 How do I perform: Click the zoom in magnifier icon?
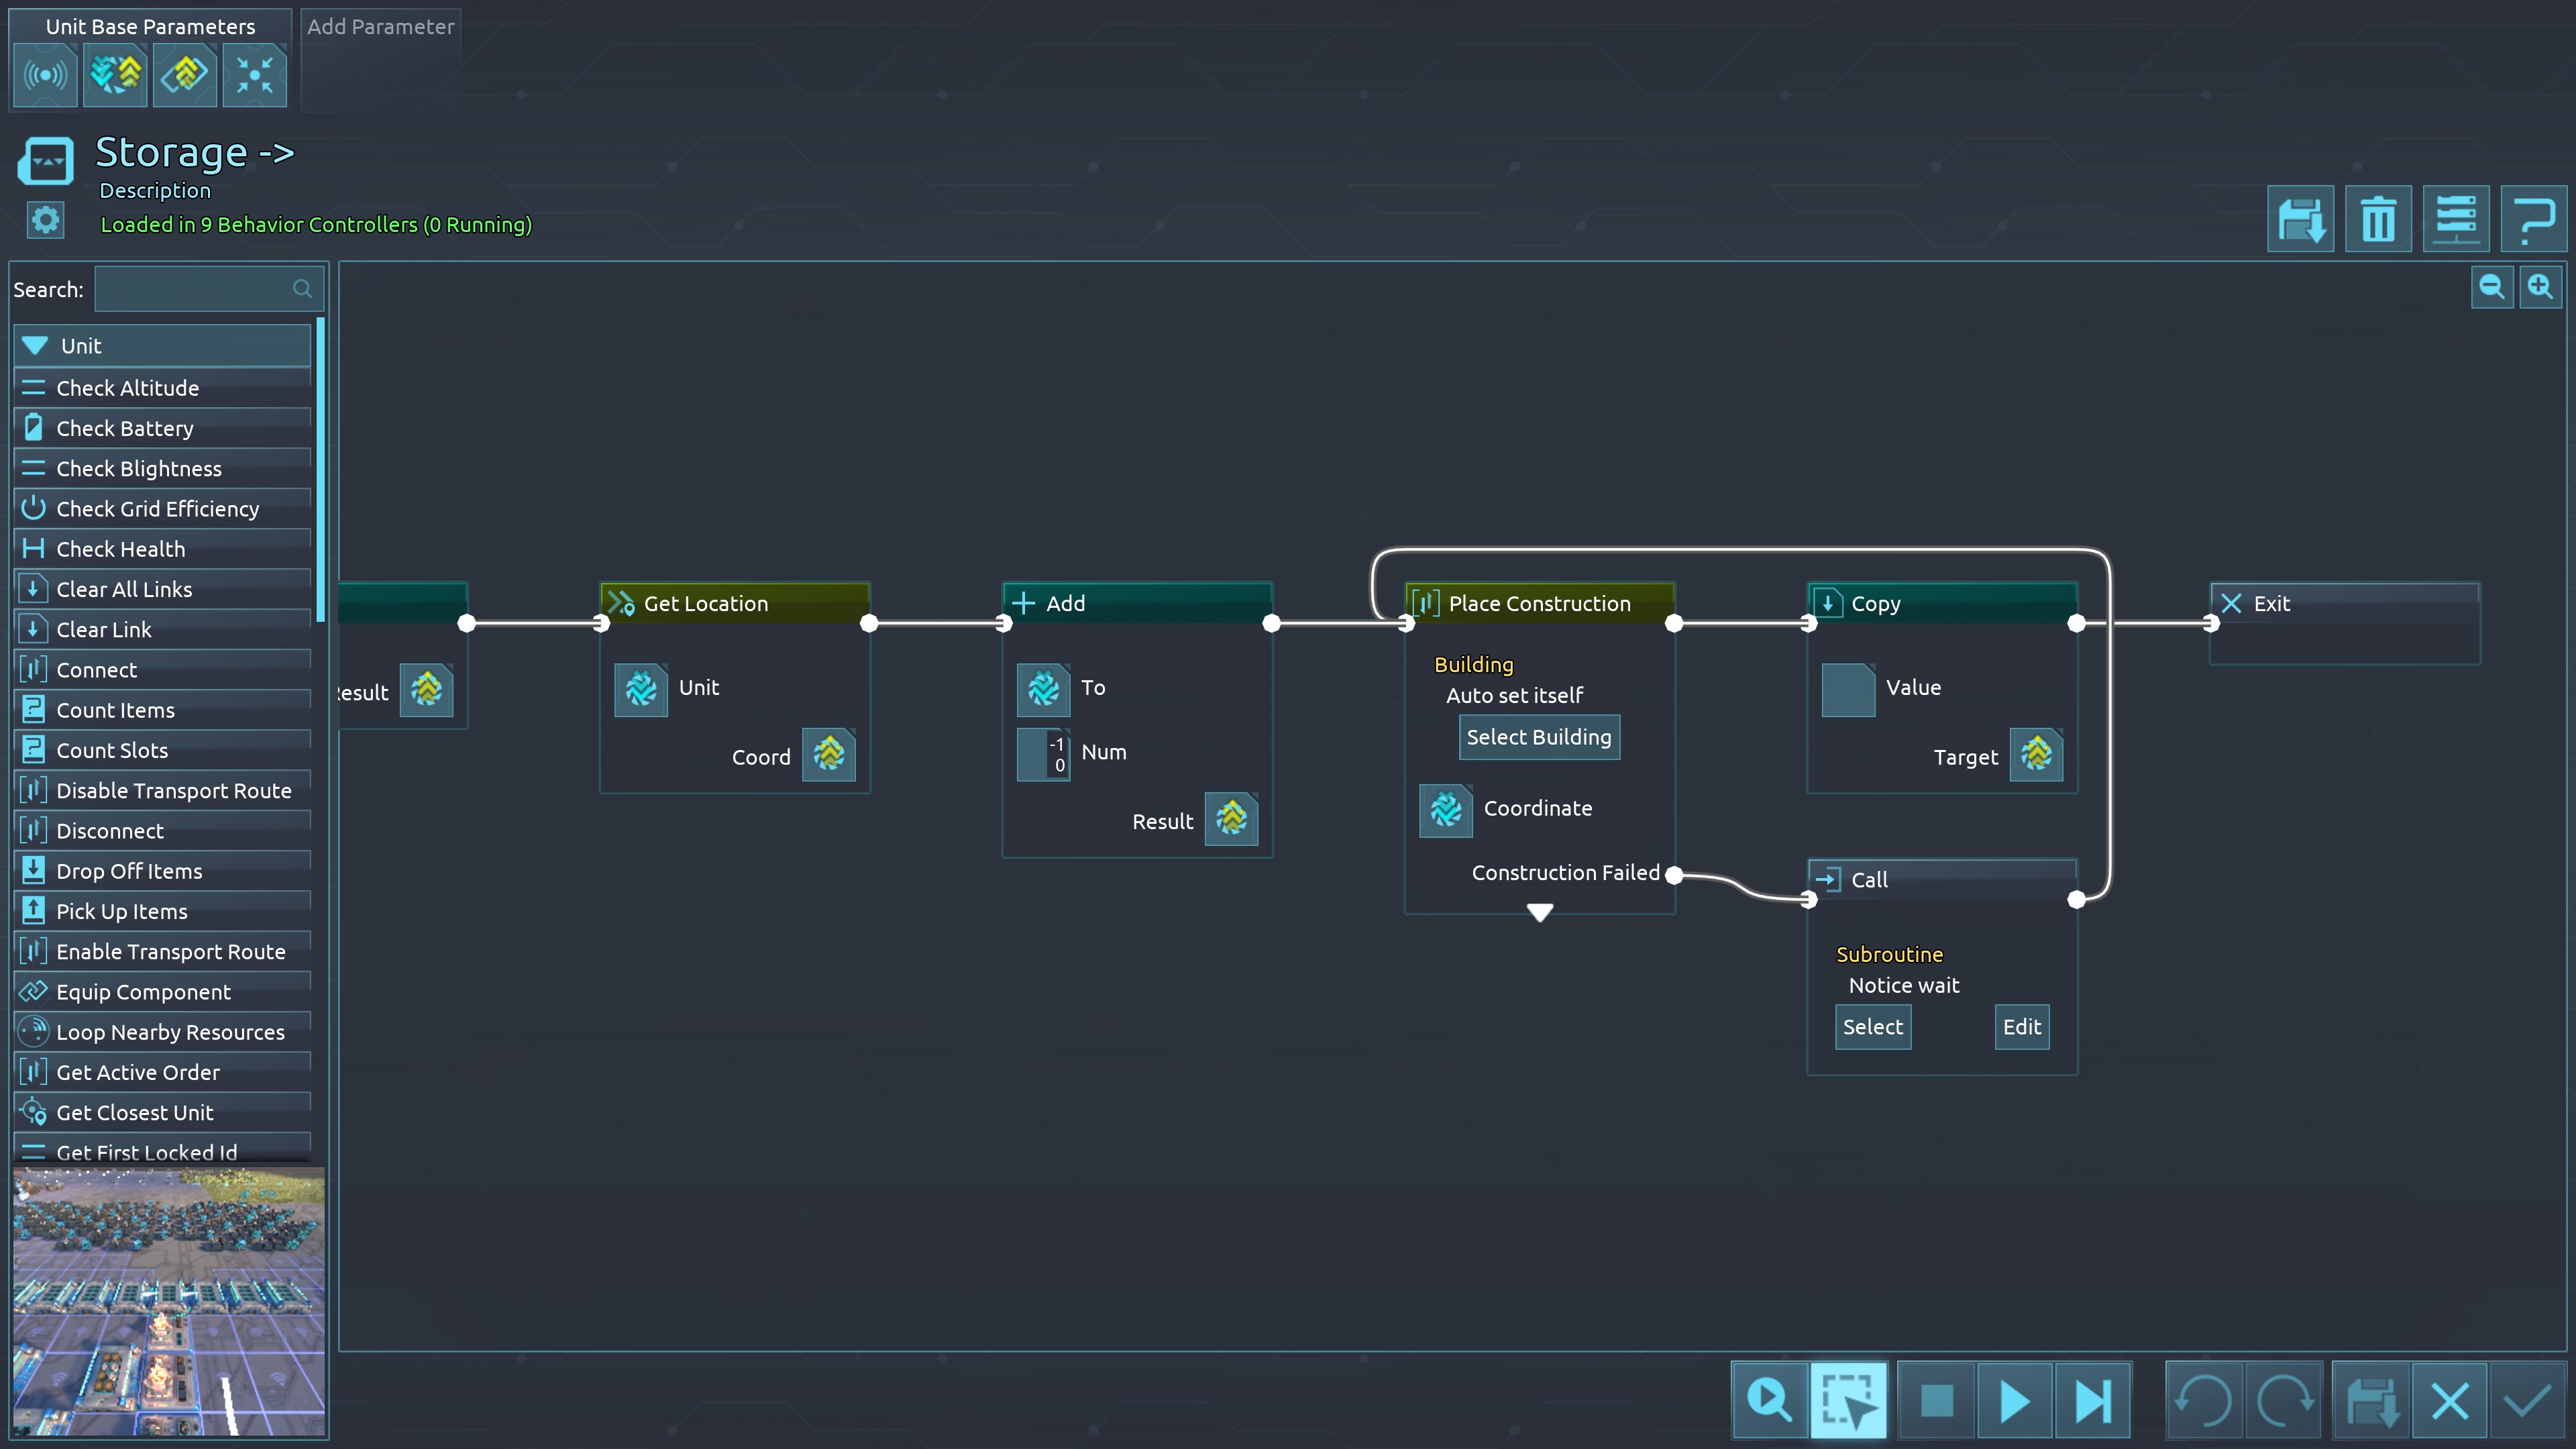point(2540,288)
